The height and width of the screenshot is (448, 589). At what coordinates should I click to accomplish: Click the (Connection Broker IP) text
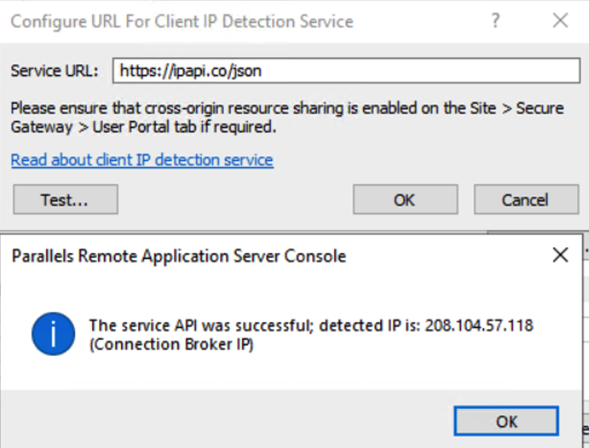point(171,344)
